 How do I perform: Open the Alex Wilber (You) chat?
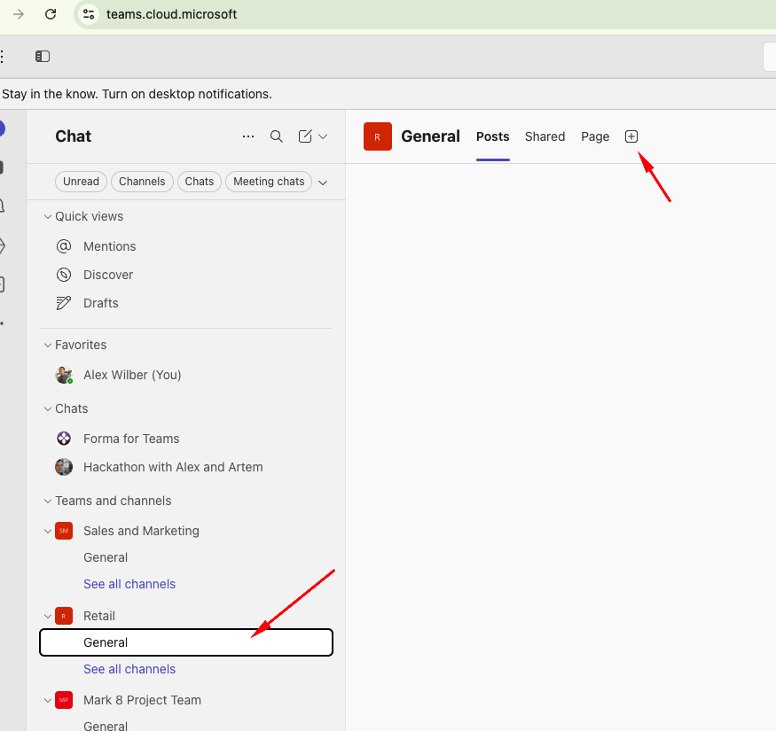[x=186, y=375]
